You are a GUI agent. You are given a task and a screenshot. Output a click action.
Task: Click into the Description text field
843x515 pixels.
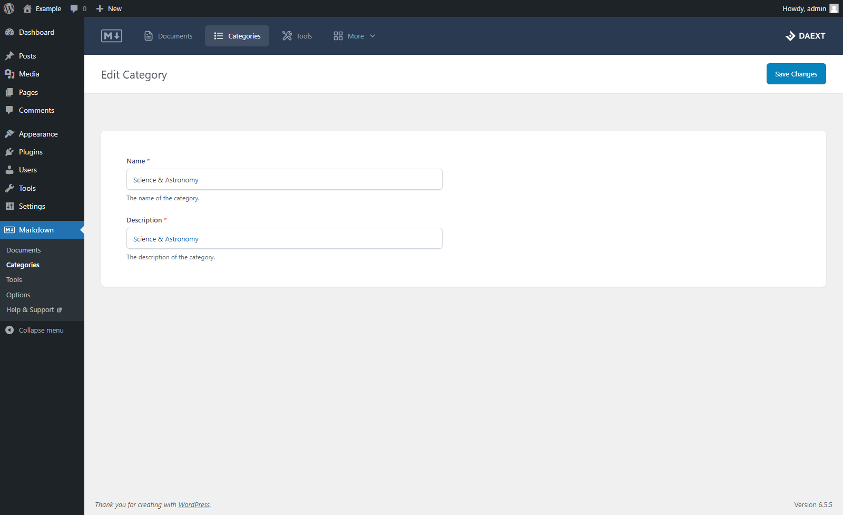coord(285,239)
